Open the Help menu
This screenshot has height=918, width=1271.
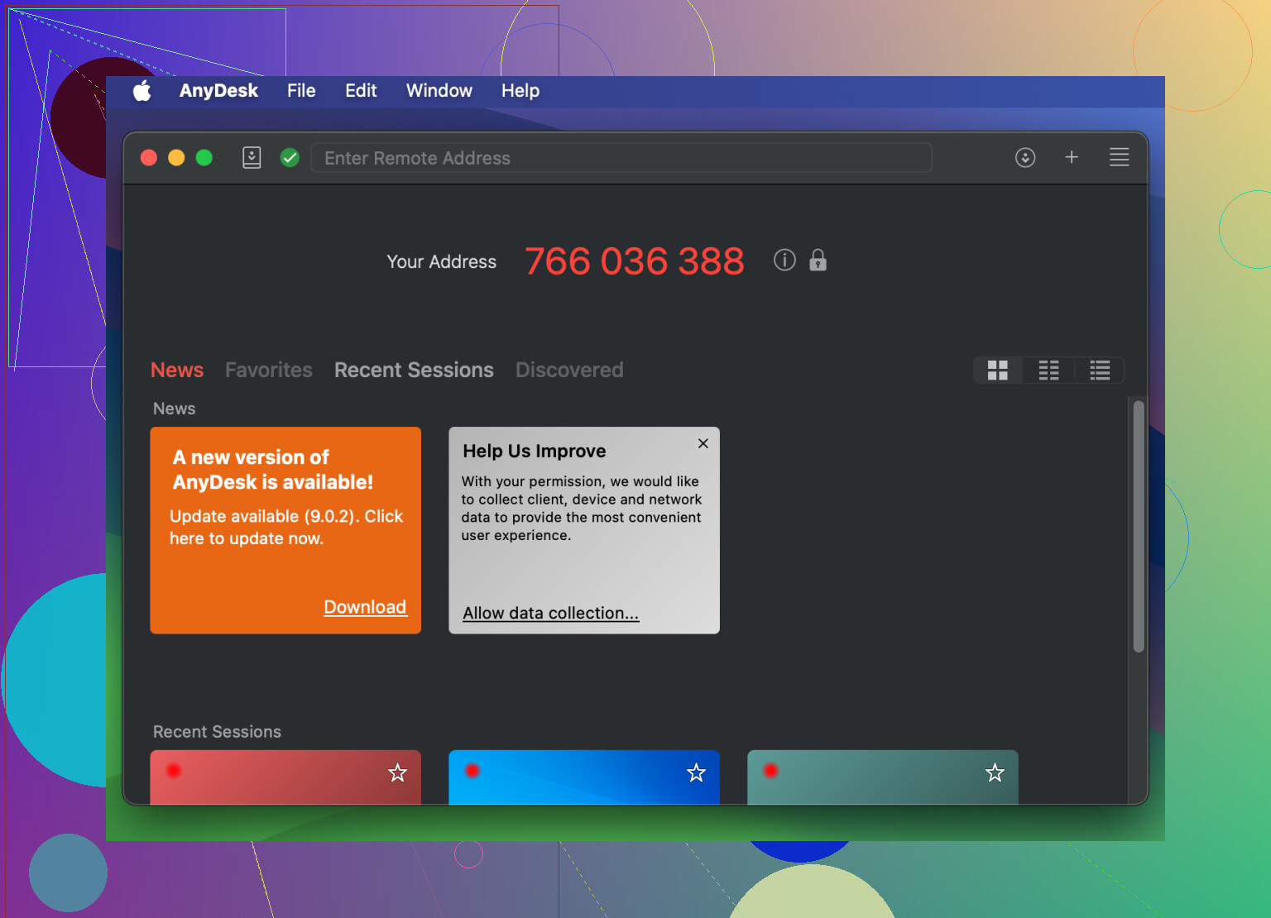[x=520, y=91]
